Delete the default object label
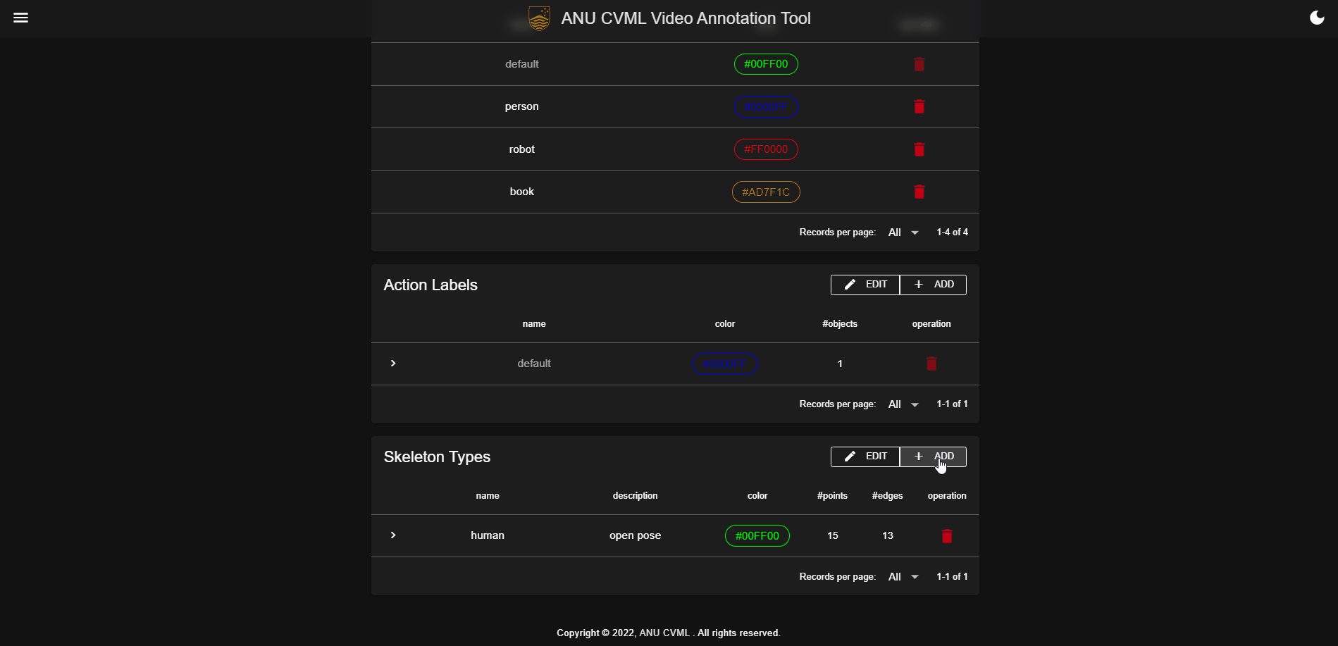The height and width of the screenshot is (646, 1338). tap(919, 64)
